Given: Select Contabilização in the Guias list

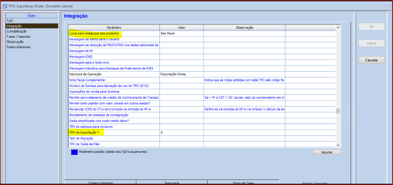Looking at the screenshot, I should click(17, 31).
